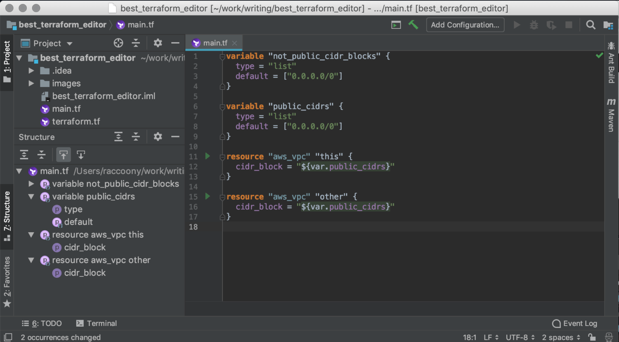Click green inspection checkmark in editor

[599, 55]
